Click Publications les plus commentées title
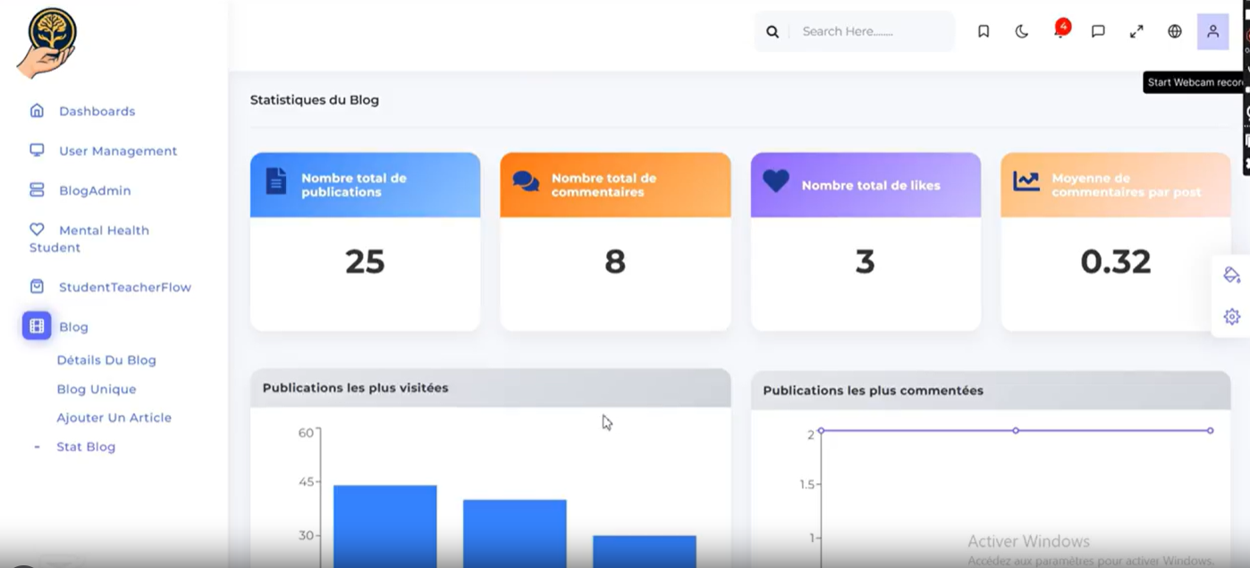Viewport: 1250px width, 568px height. point(873,391)
